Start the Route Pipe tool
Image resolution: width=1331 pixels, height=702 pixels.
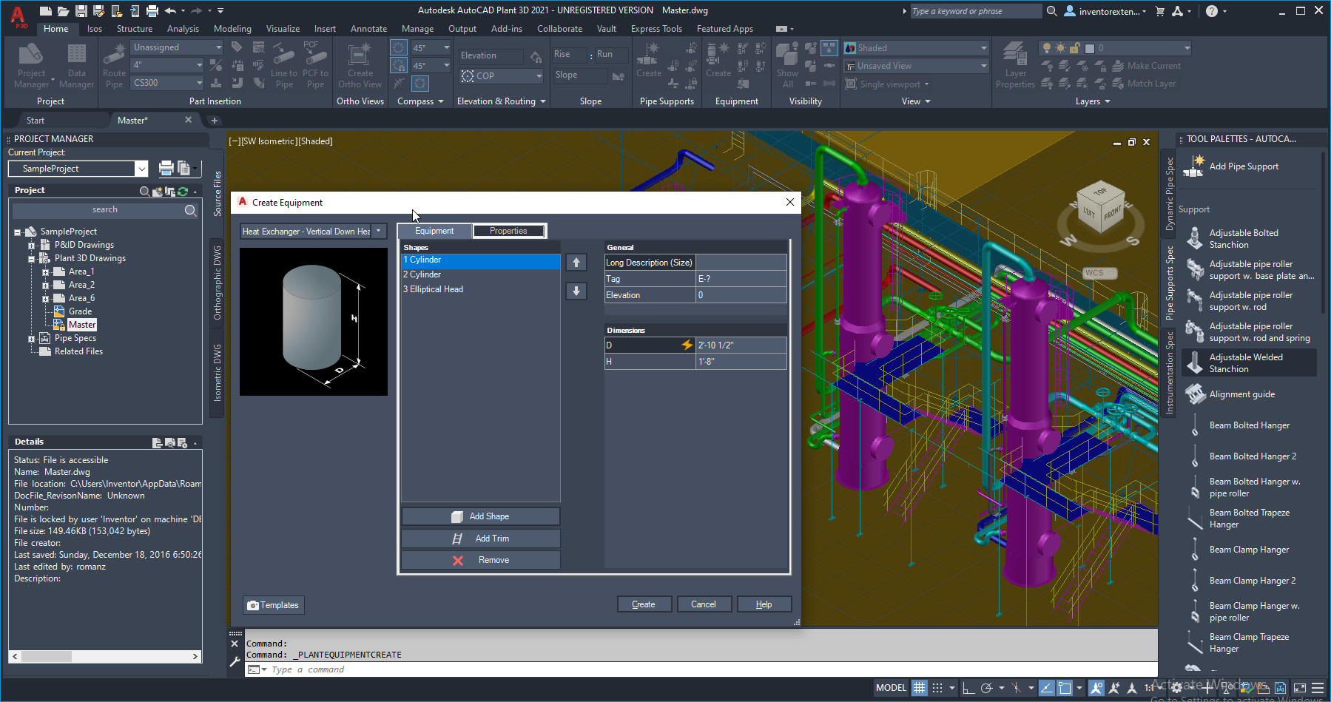tap(114, 66)
